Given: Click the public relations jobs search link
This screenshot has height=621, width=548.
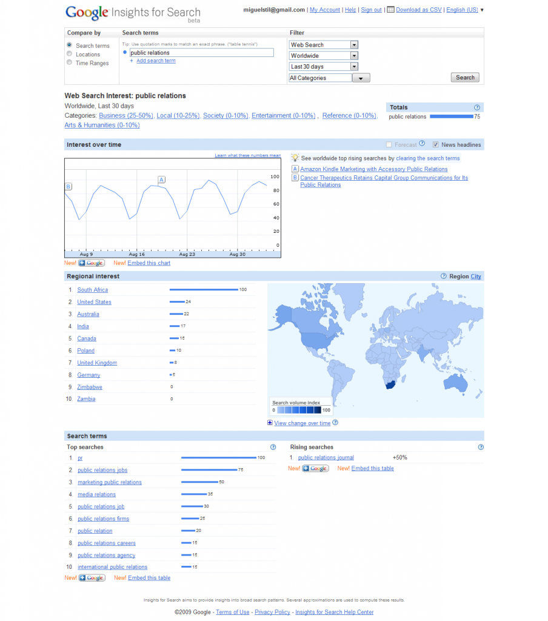Looking at the screenshot, I should [x=102, y=470].
